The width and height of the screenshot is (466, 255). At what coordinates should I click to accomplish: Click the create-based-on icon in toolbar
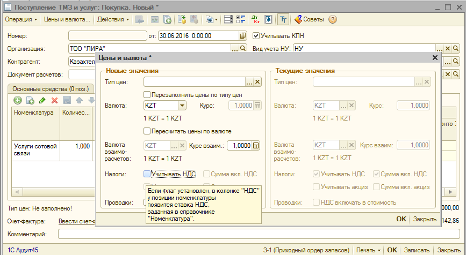210,19
